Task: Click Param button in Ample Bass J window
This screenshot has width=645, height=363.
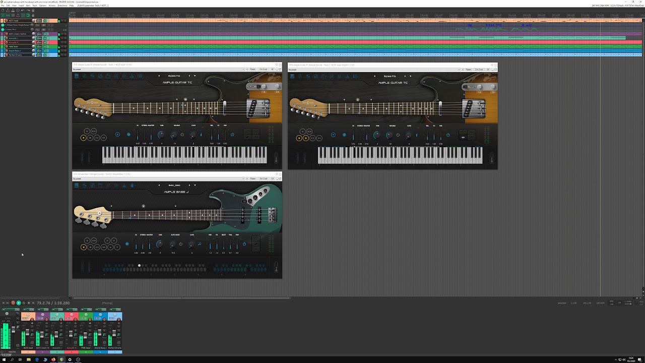Action: 252,178
